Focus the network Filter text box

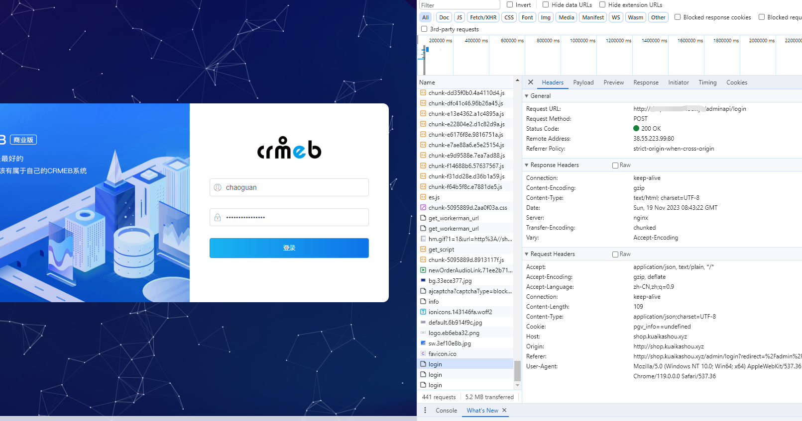coord(459,5)
